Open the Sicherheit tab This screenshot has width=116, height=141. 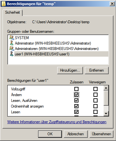pos(12,12)
